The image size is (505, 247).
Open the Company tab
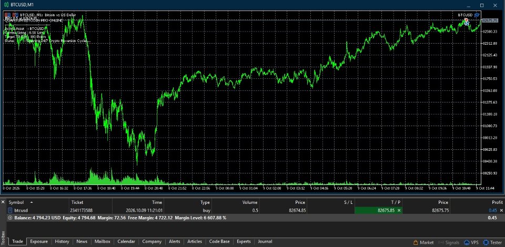151,242
